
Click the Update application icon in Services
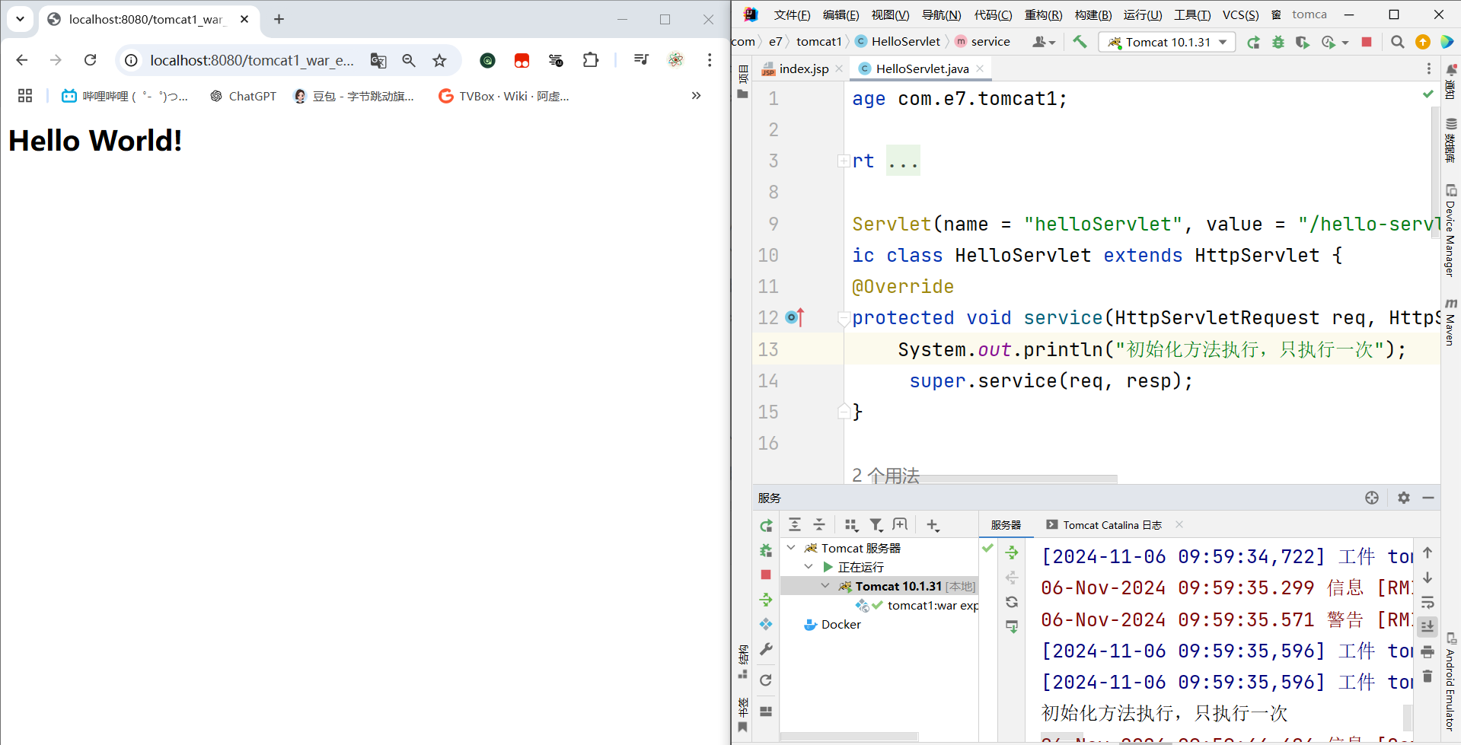pos(766,624)
